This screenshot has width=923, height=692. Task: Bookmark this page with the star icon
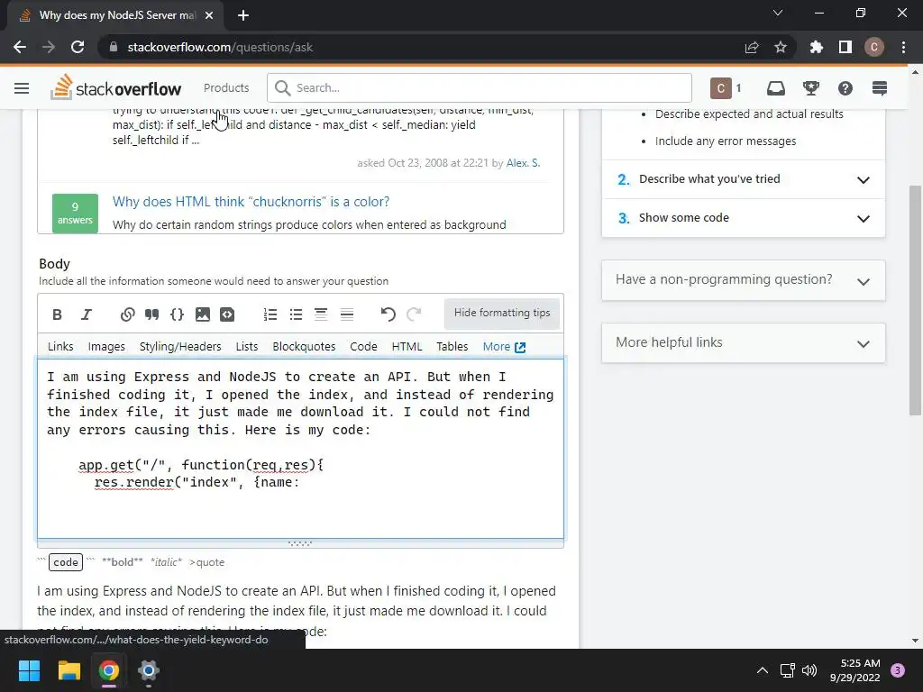pyautogui.click(x=781, y=47)
